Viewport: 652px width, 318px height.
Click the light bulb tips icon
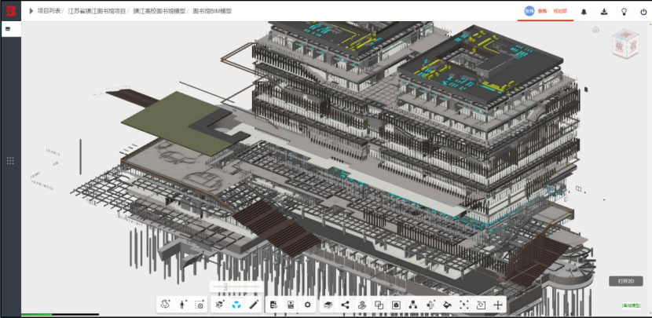(x=625, y=12)
